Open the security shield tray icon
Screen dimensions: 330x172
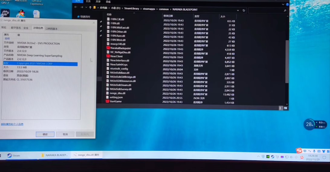point(263,156)
